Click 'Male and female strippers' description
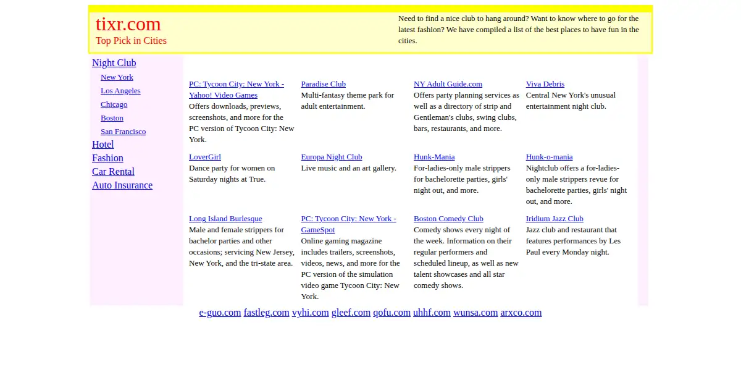Viewport: 741px width, 388px height. point(241,247)
